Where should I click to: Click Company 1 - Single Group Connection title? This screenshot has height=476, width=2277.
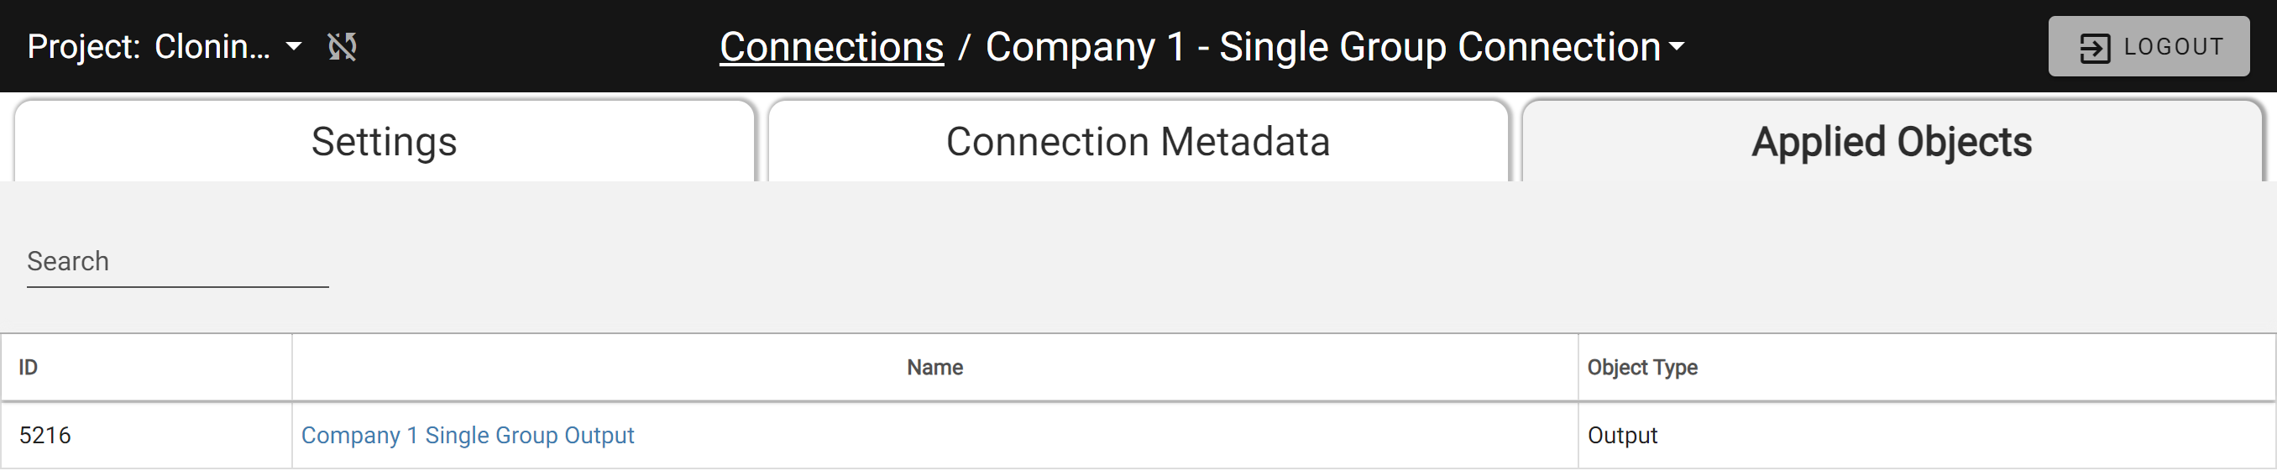click(x=1322, y=47)
